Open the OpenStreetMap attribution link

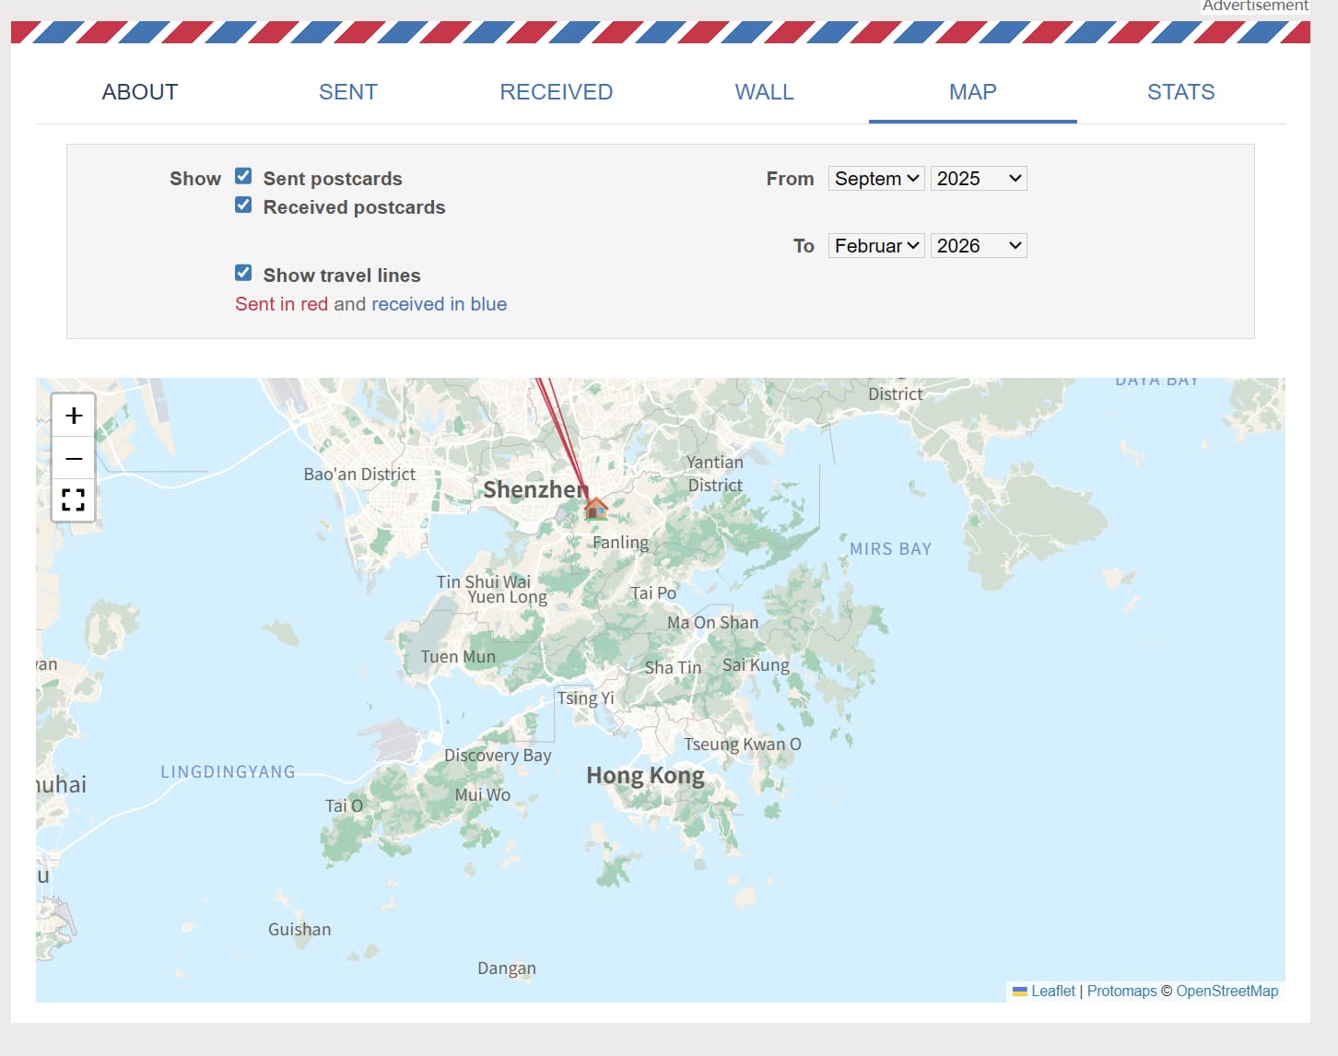(1226, 991)
